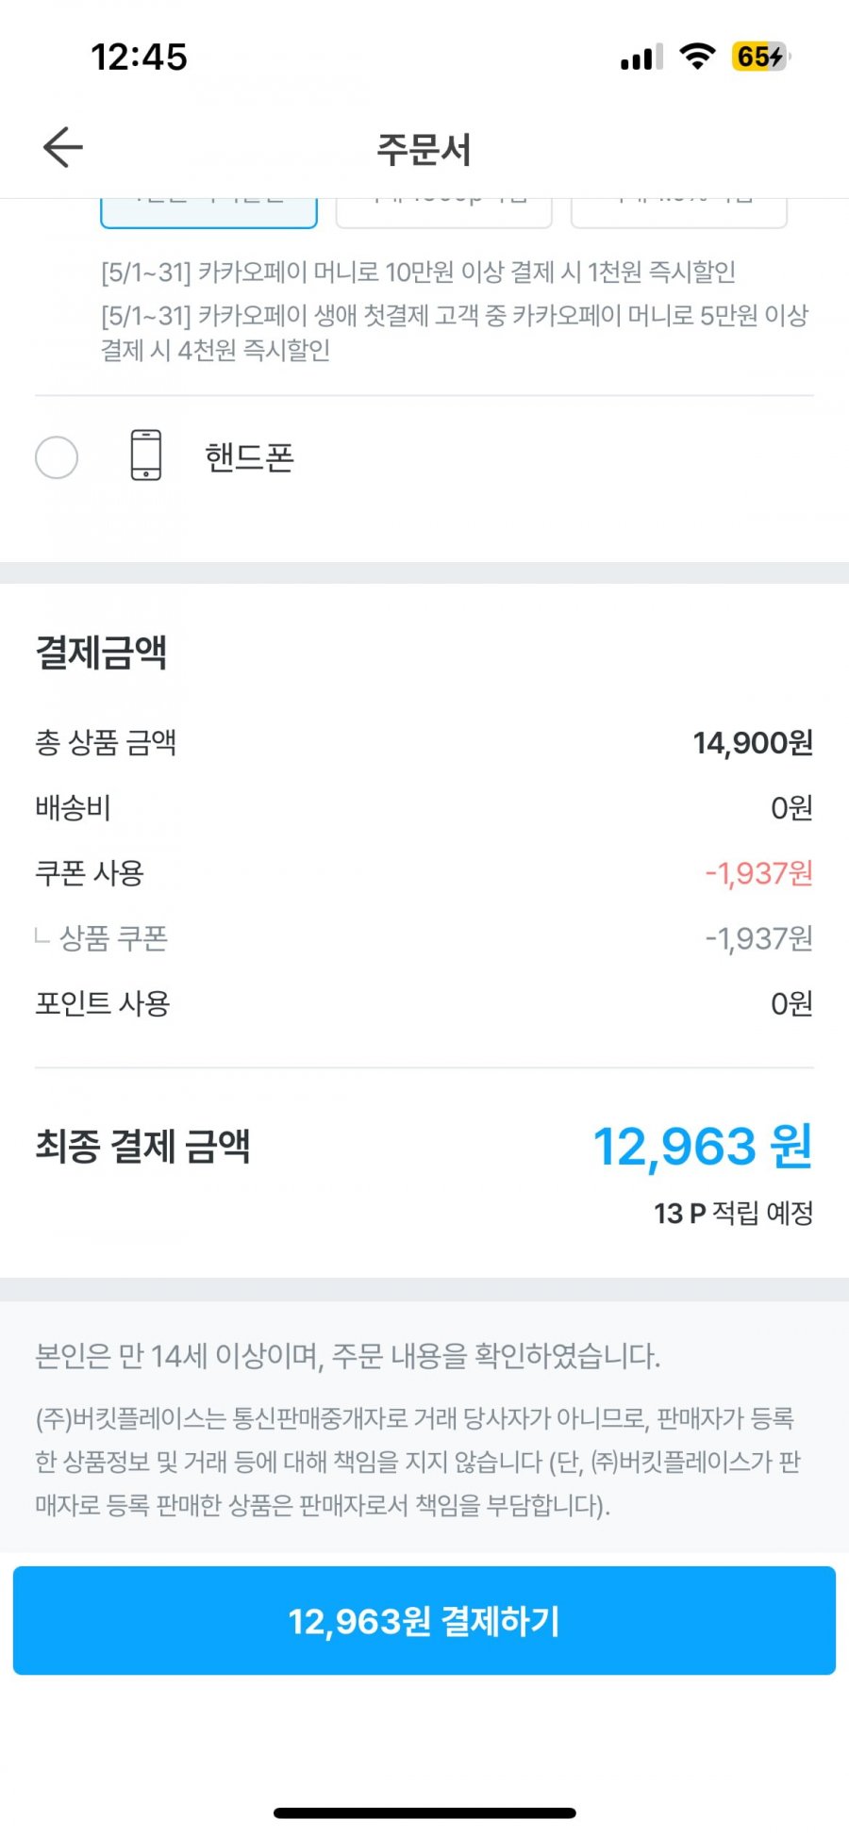
Task: Tap the 카카오페이 10만원 이상 promo line
Action: click(418, 273)
